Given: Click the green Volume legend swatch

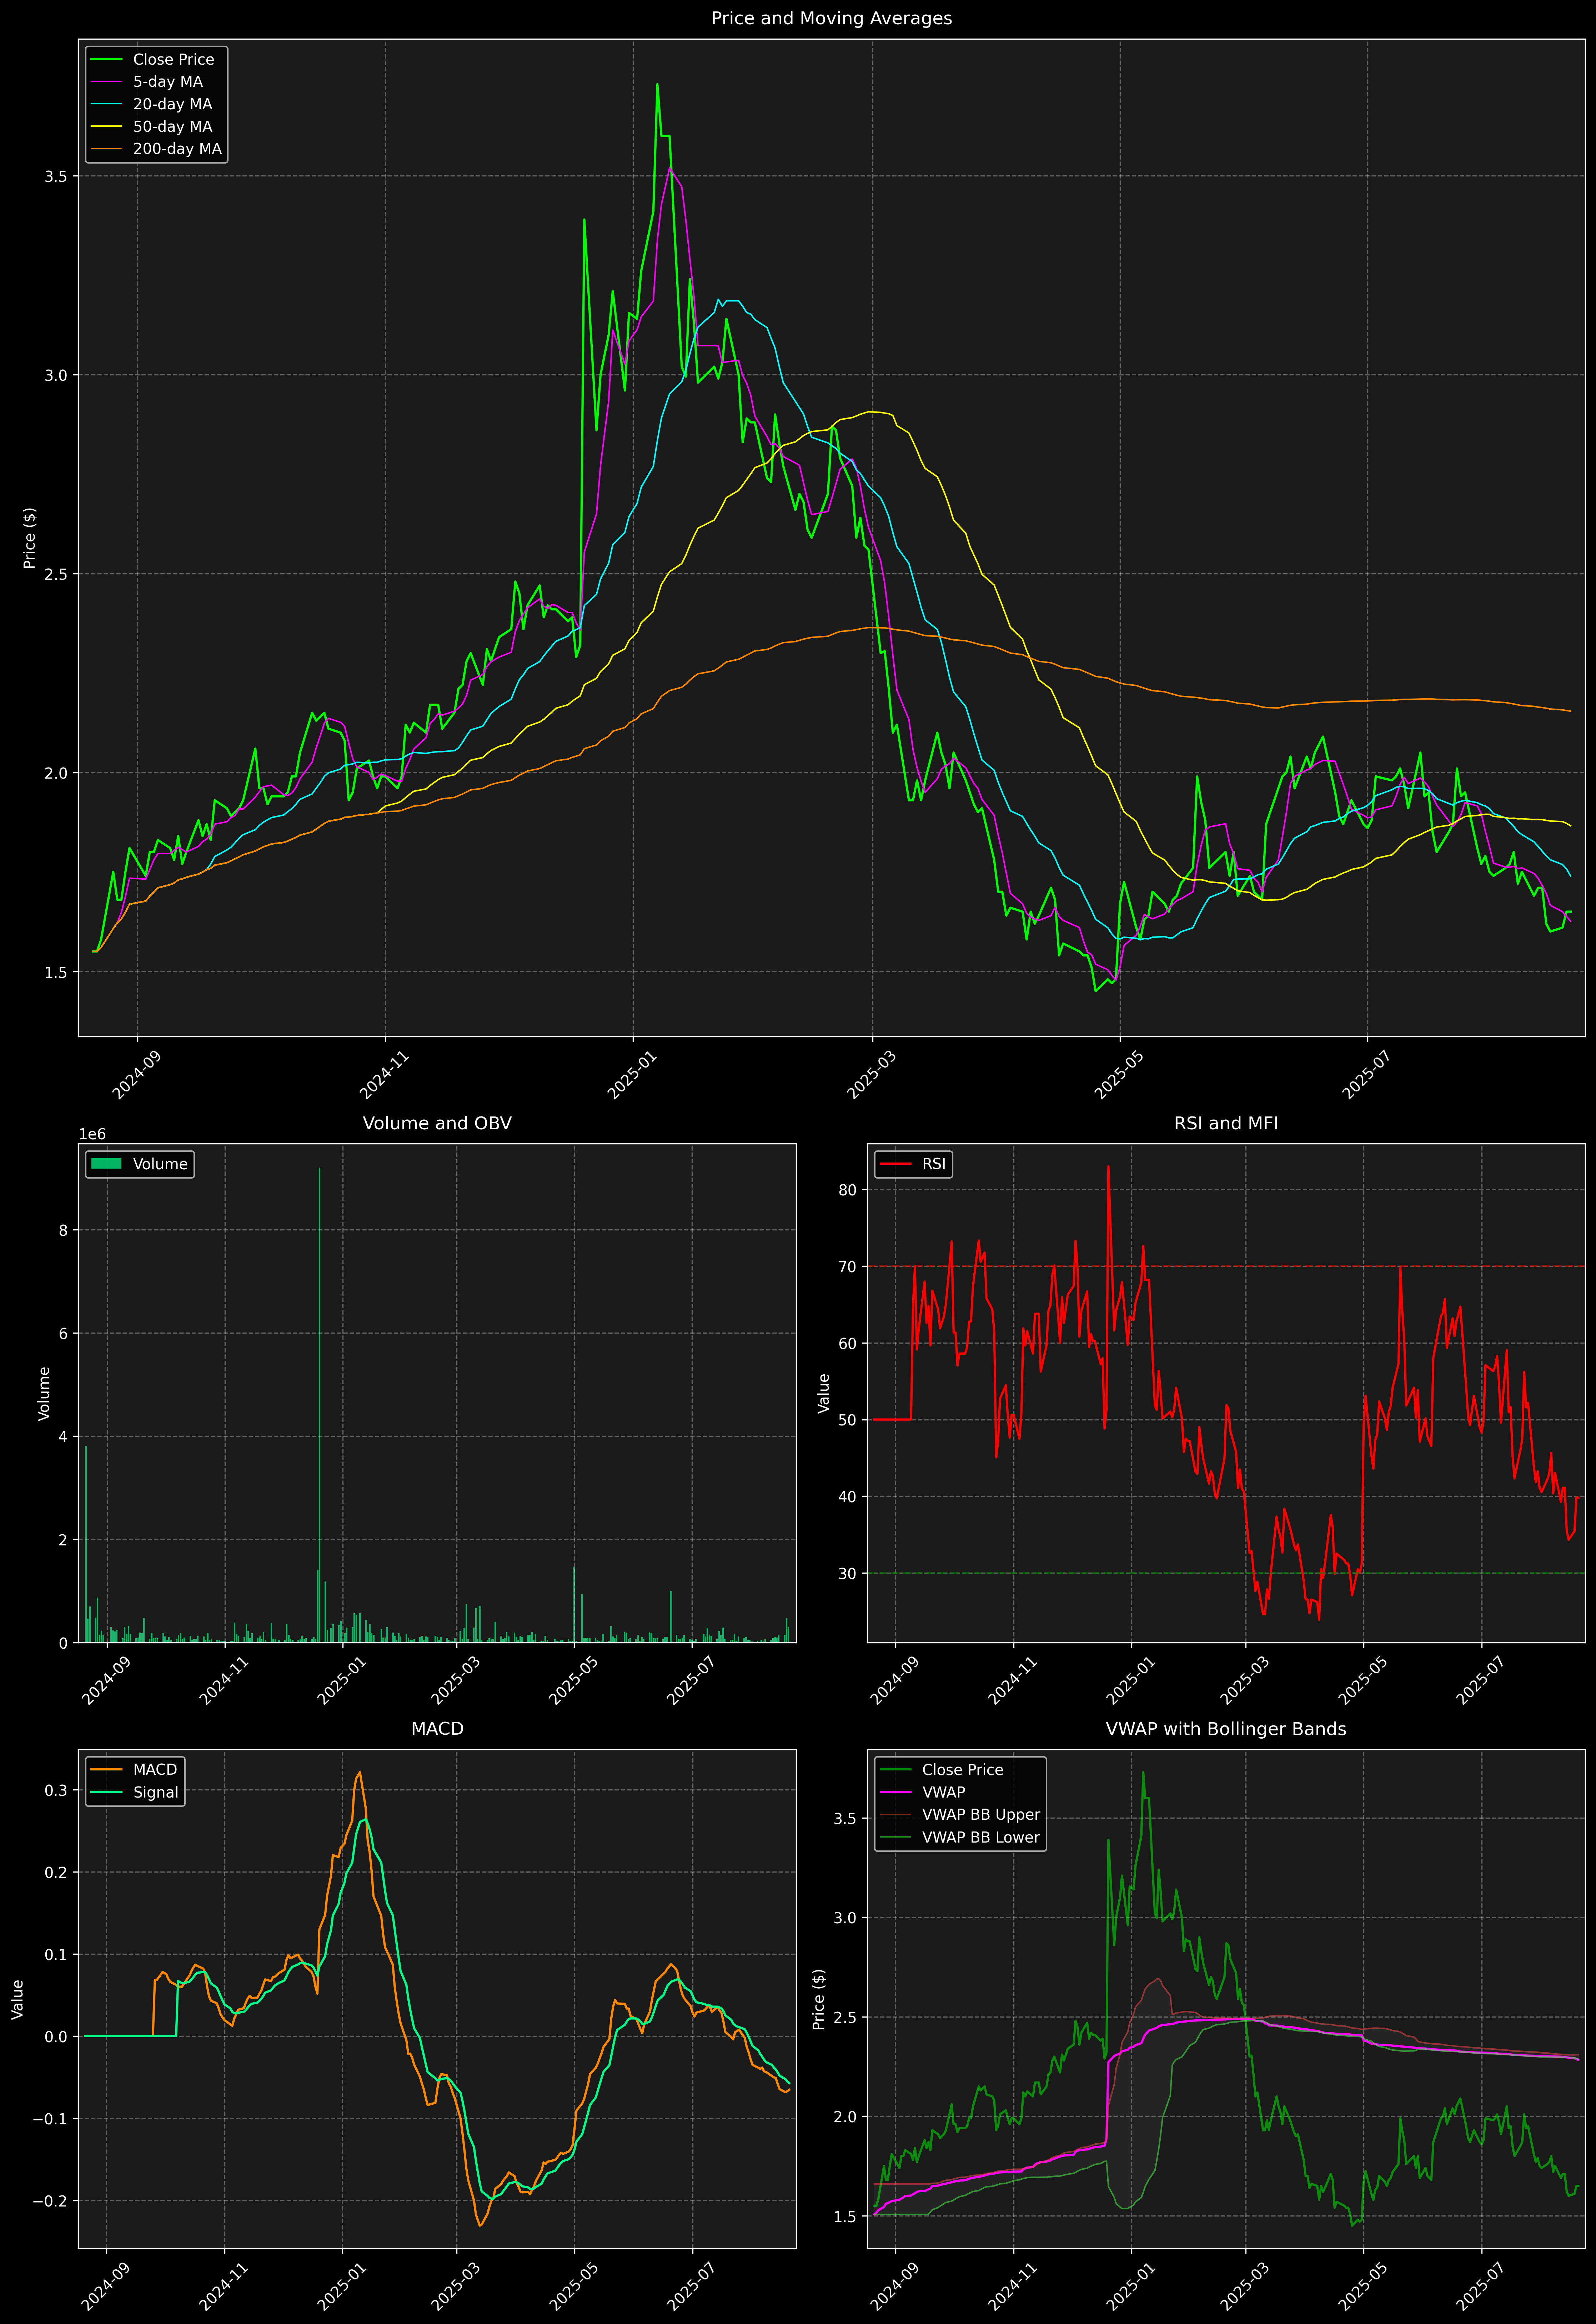Looking at the screenshot, I should click(106, 1164).
